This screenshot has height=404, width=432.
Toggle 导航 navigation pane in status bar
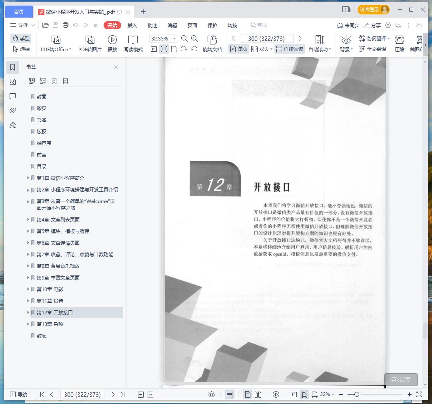pos(18,394)
